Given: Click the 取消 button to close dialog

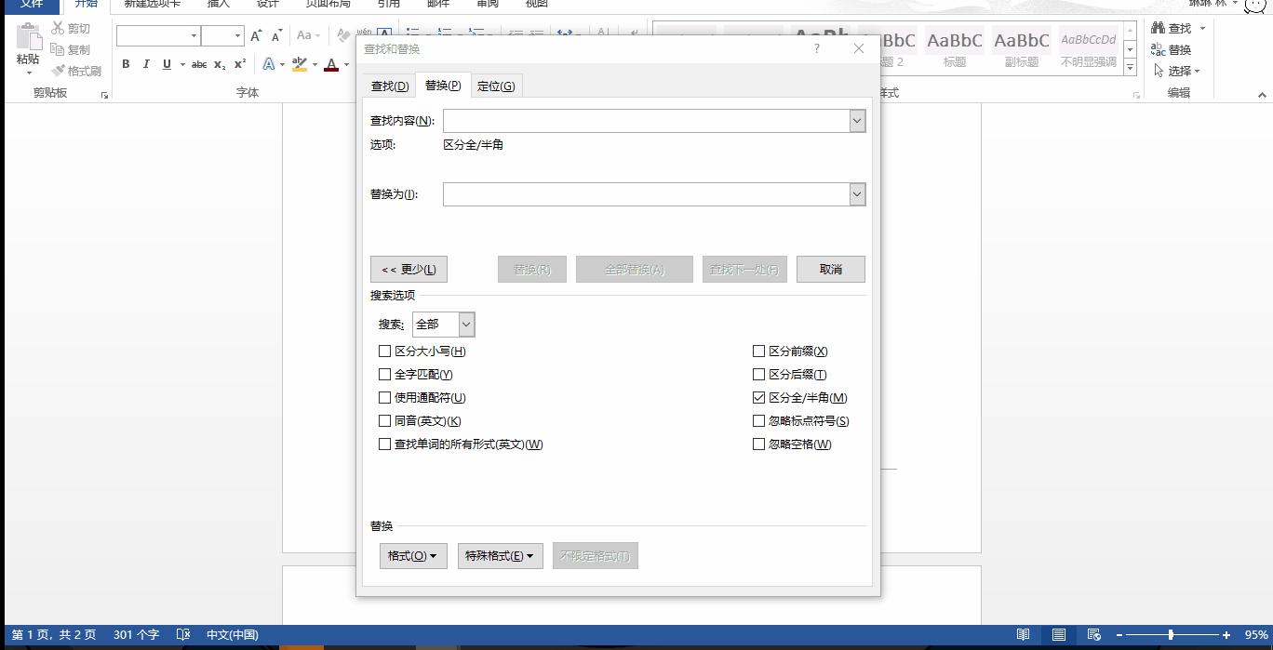Looking at the screenshot, I should (829, 269).
